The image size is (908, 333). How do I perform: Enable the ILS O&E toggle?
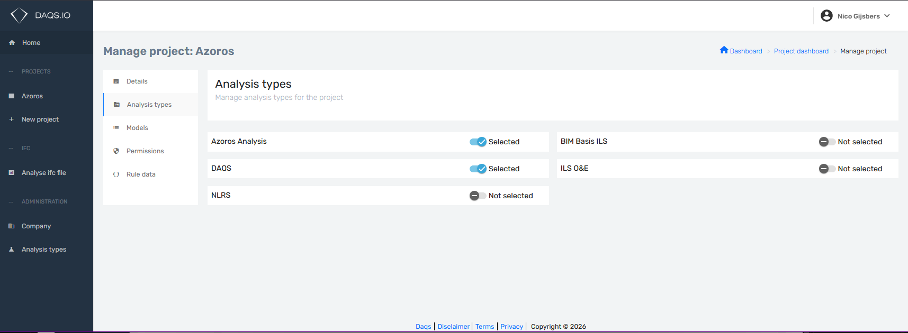(827, 169)
